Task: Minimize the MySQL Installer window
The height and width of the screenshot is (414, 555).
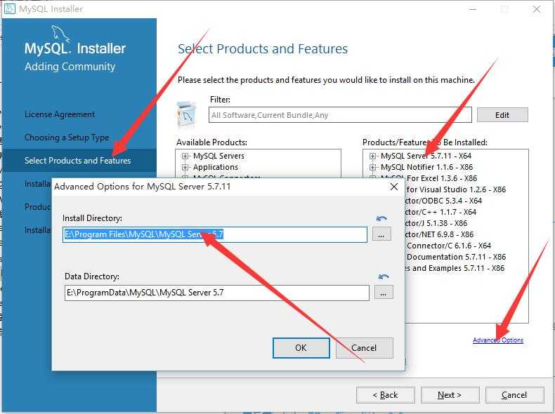Action: tap(473, 9)
